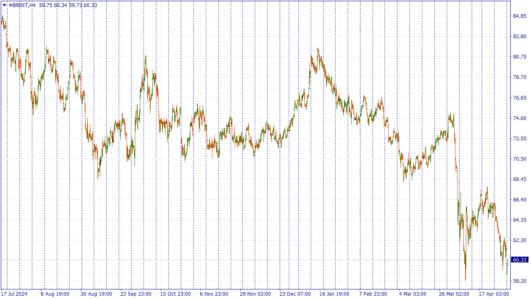Click the 4 Mar 03:00 time label
The width and height of the screenshot is (531, 299).
tap(413, 294)
